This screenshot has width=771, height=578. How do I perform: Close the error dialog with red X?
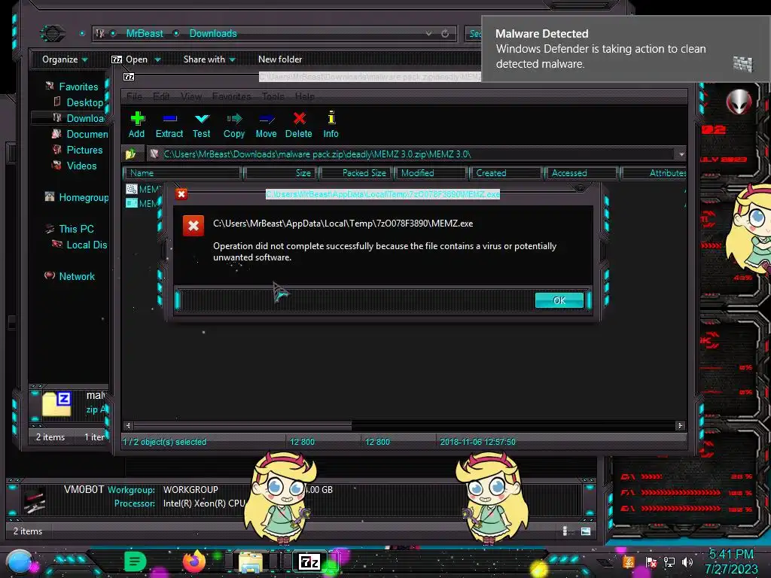[181, 194]
